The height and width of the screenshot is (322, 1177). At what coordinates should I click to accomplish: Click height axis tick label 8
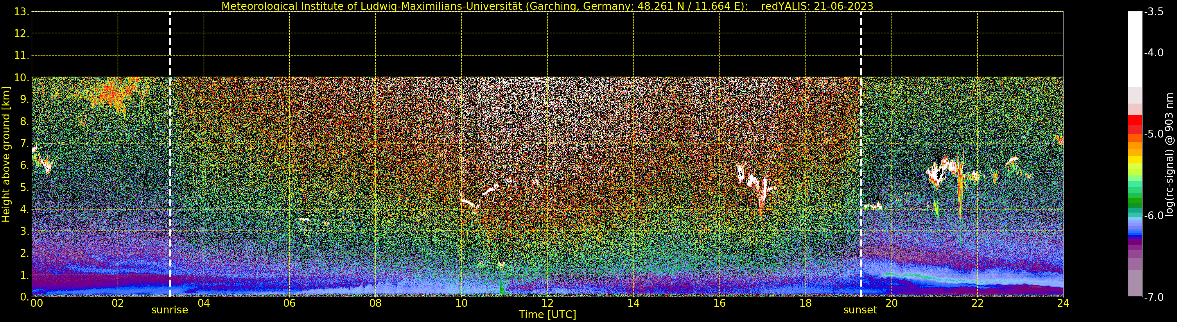pos(24,122)
